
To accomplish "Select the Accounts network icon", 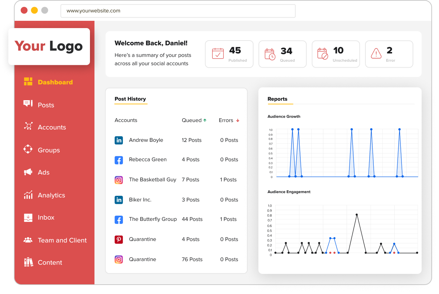I will coord(28,126).
